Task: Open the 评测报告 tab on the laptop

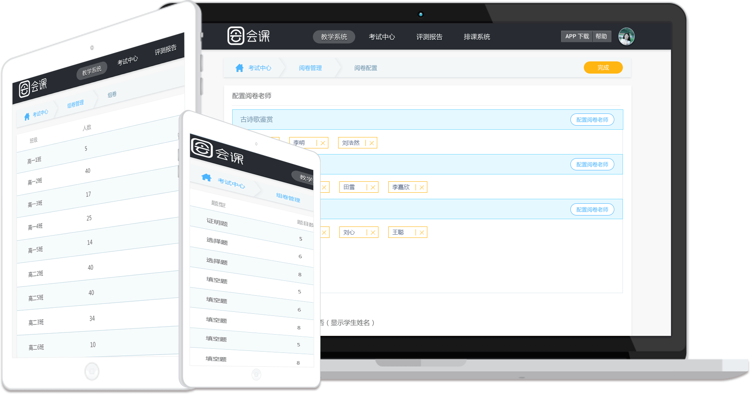Action: click(429, 37)
